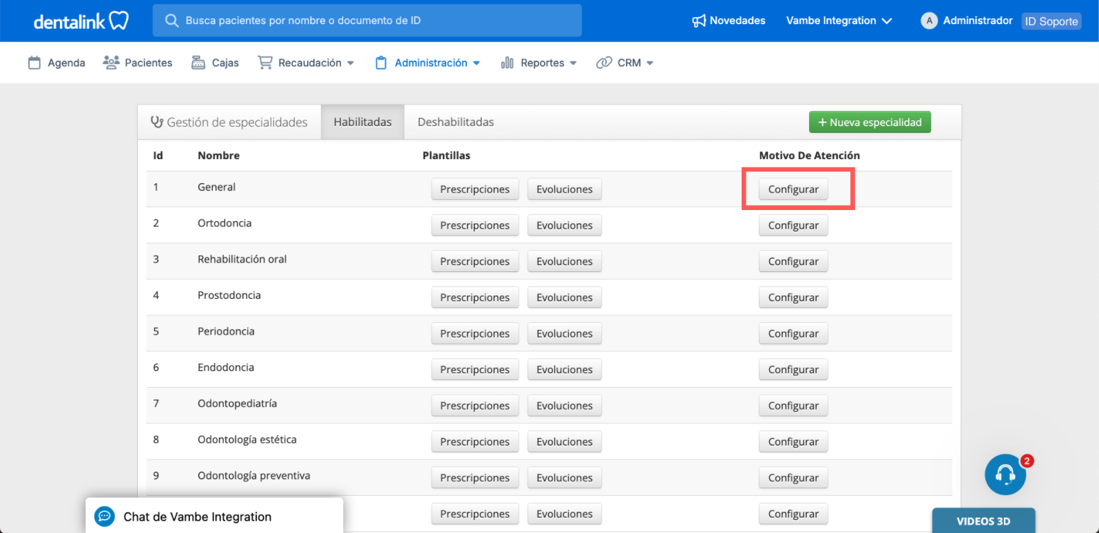This screenshot has height=533, width=1099.
Task: Click the Administrador avatar icon
Action: pyautogui.click(x=929, y=21)
